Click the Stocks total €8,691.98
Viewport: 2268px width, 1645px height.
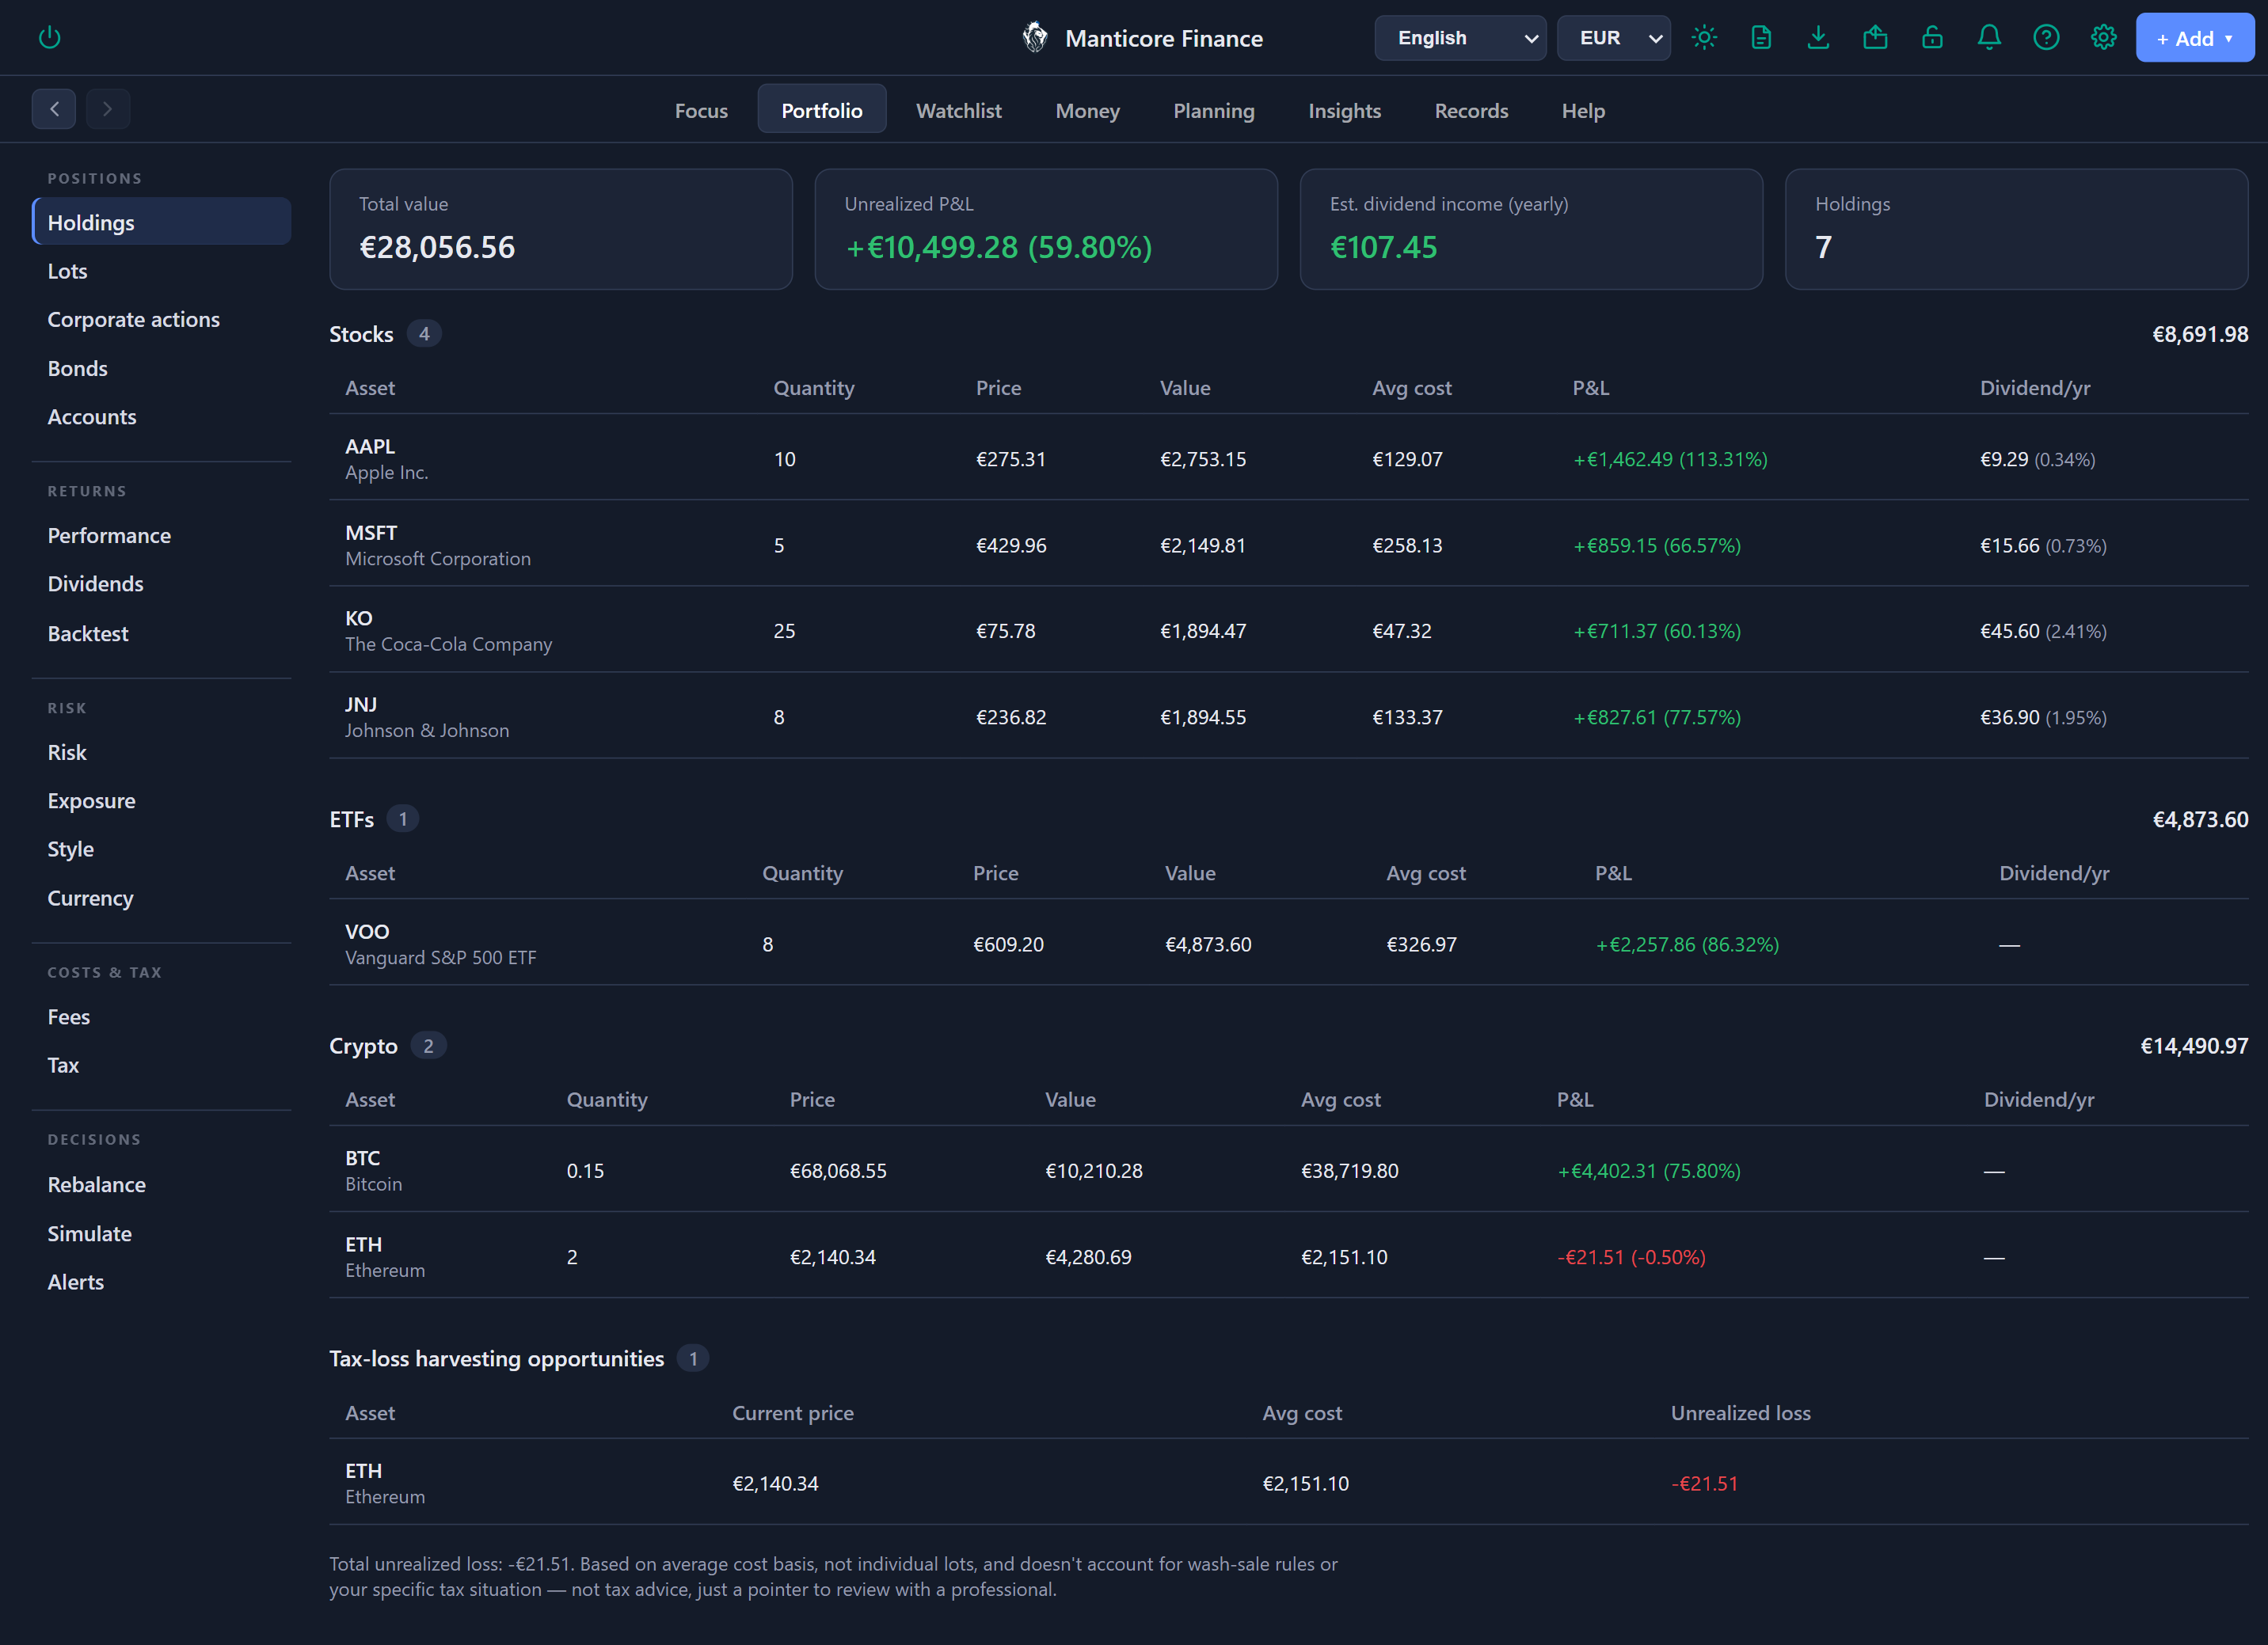tap(2200, 334)
